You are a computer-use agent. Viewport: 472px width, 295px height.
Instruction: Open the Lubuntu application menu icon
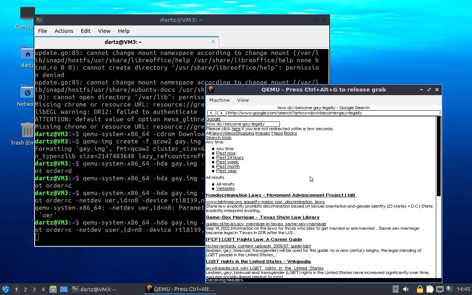pos(6,289)
